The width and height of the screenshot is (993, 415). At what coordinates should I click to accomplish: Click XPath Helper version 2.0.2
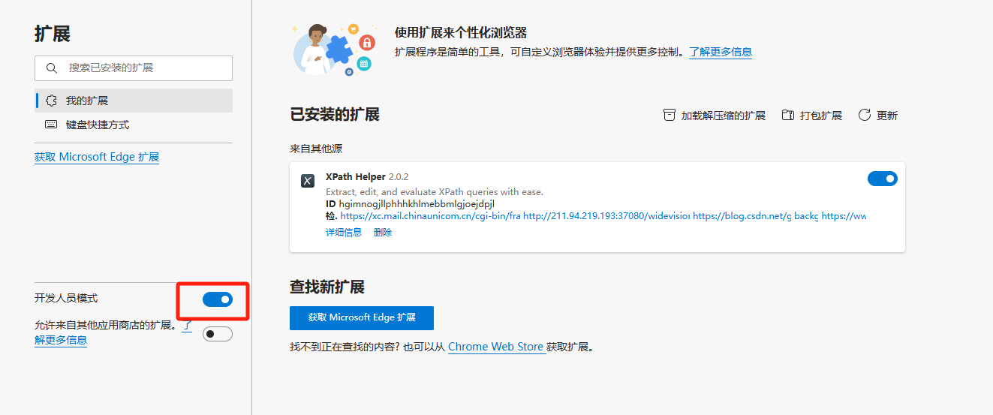[x=399, y=177]
